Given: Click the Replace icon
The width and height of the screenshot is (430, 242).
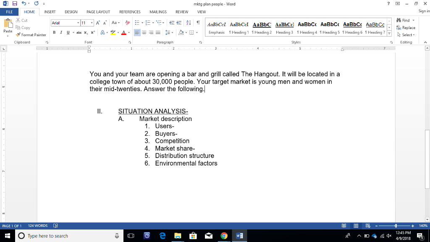Looking at the screenshot, I should click(404, 27).
